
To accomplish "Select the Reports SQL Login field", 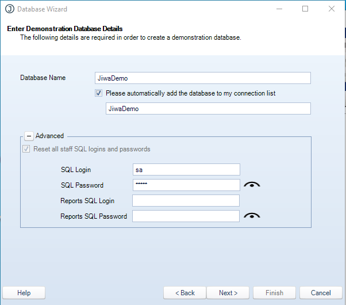I will [x=186, y=200].
